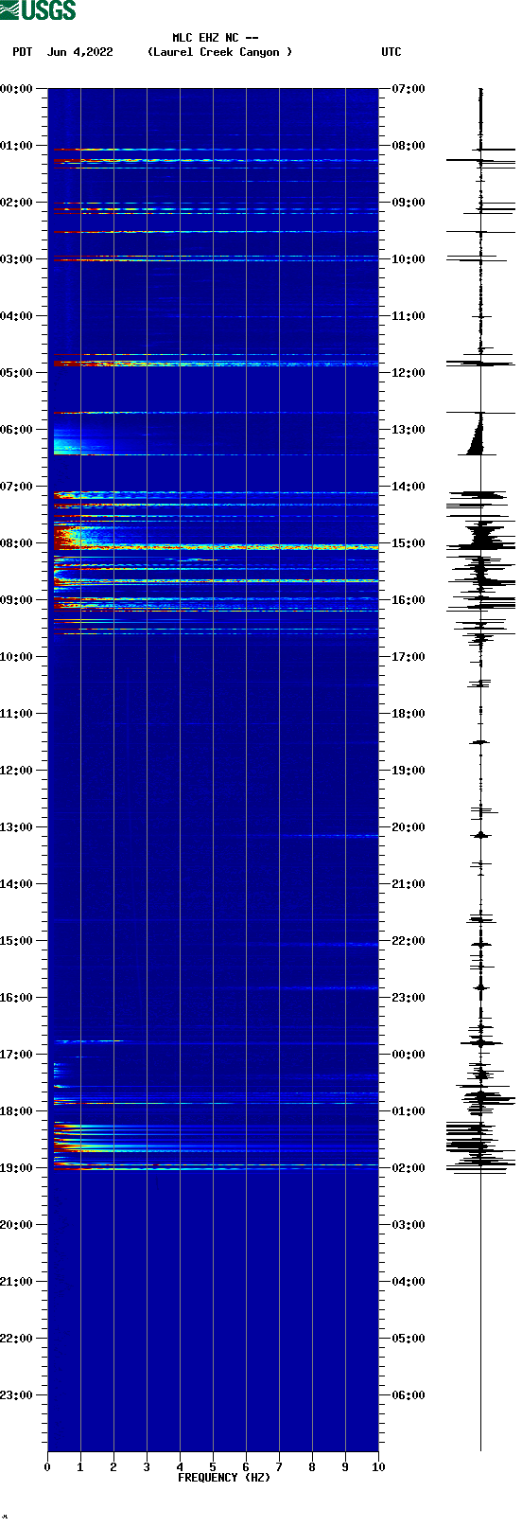Click the UTC time label '14:00'
Viewport: 522px width, 1527px height.
pyautogui.click(x=409, y=487)
